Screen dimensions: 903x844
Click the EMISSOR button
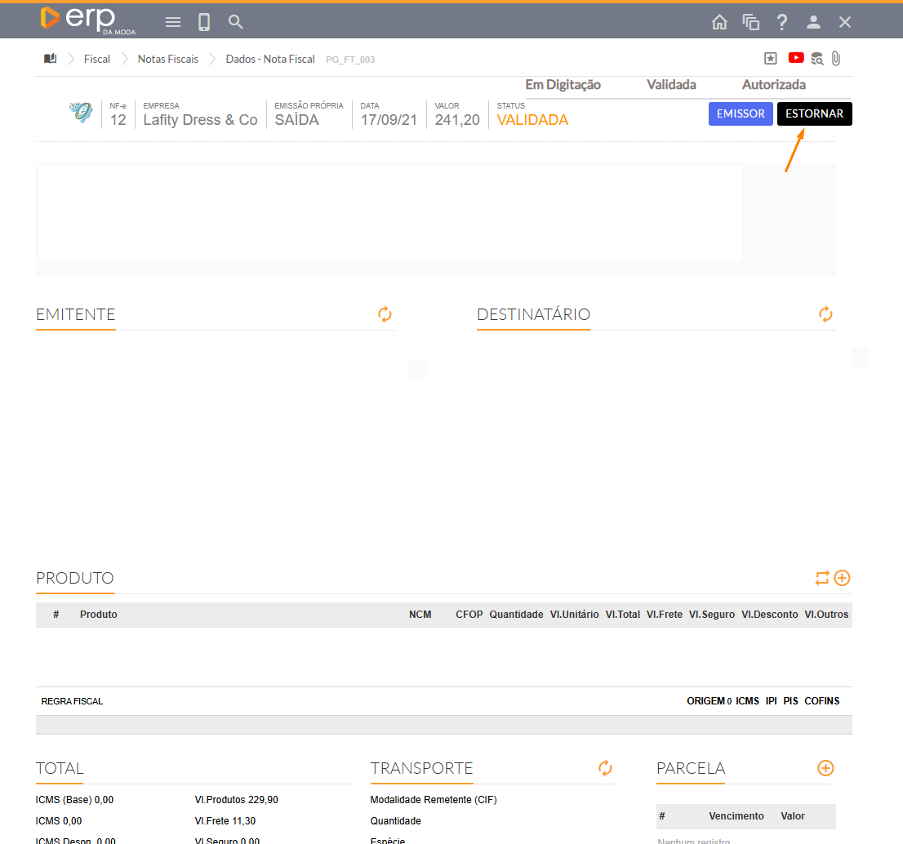point(741,113)
